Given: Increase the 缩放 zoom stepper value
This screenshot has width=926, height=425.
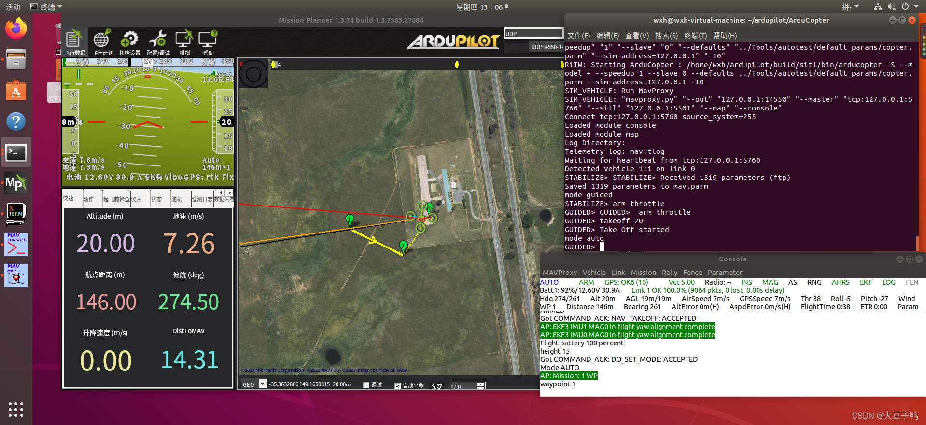Looking at the screenshot, I should [480, 384].
